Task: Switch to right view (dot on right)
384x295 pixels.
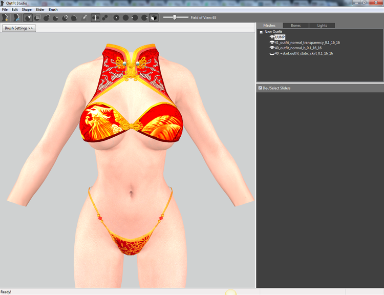Action: 144,17
